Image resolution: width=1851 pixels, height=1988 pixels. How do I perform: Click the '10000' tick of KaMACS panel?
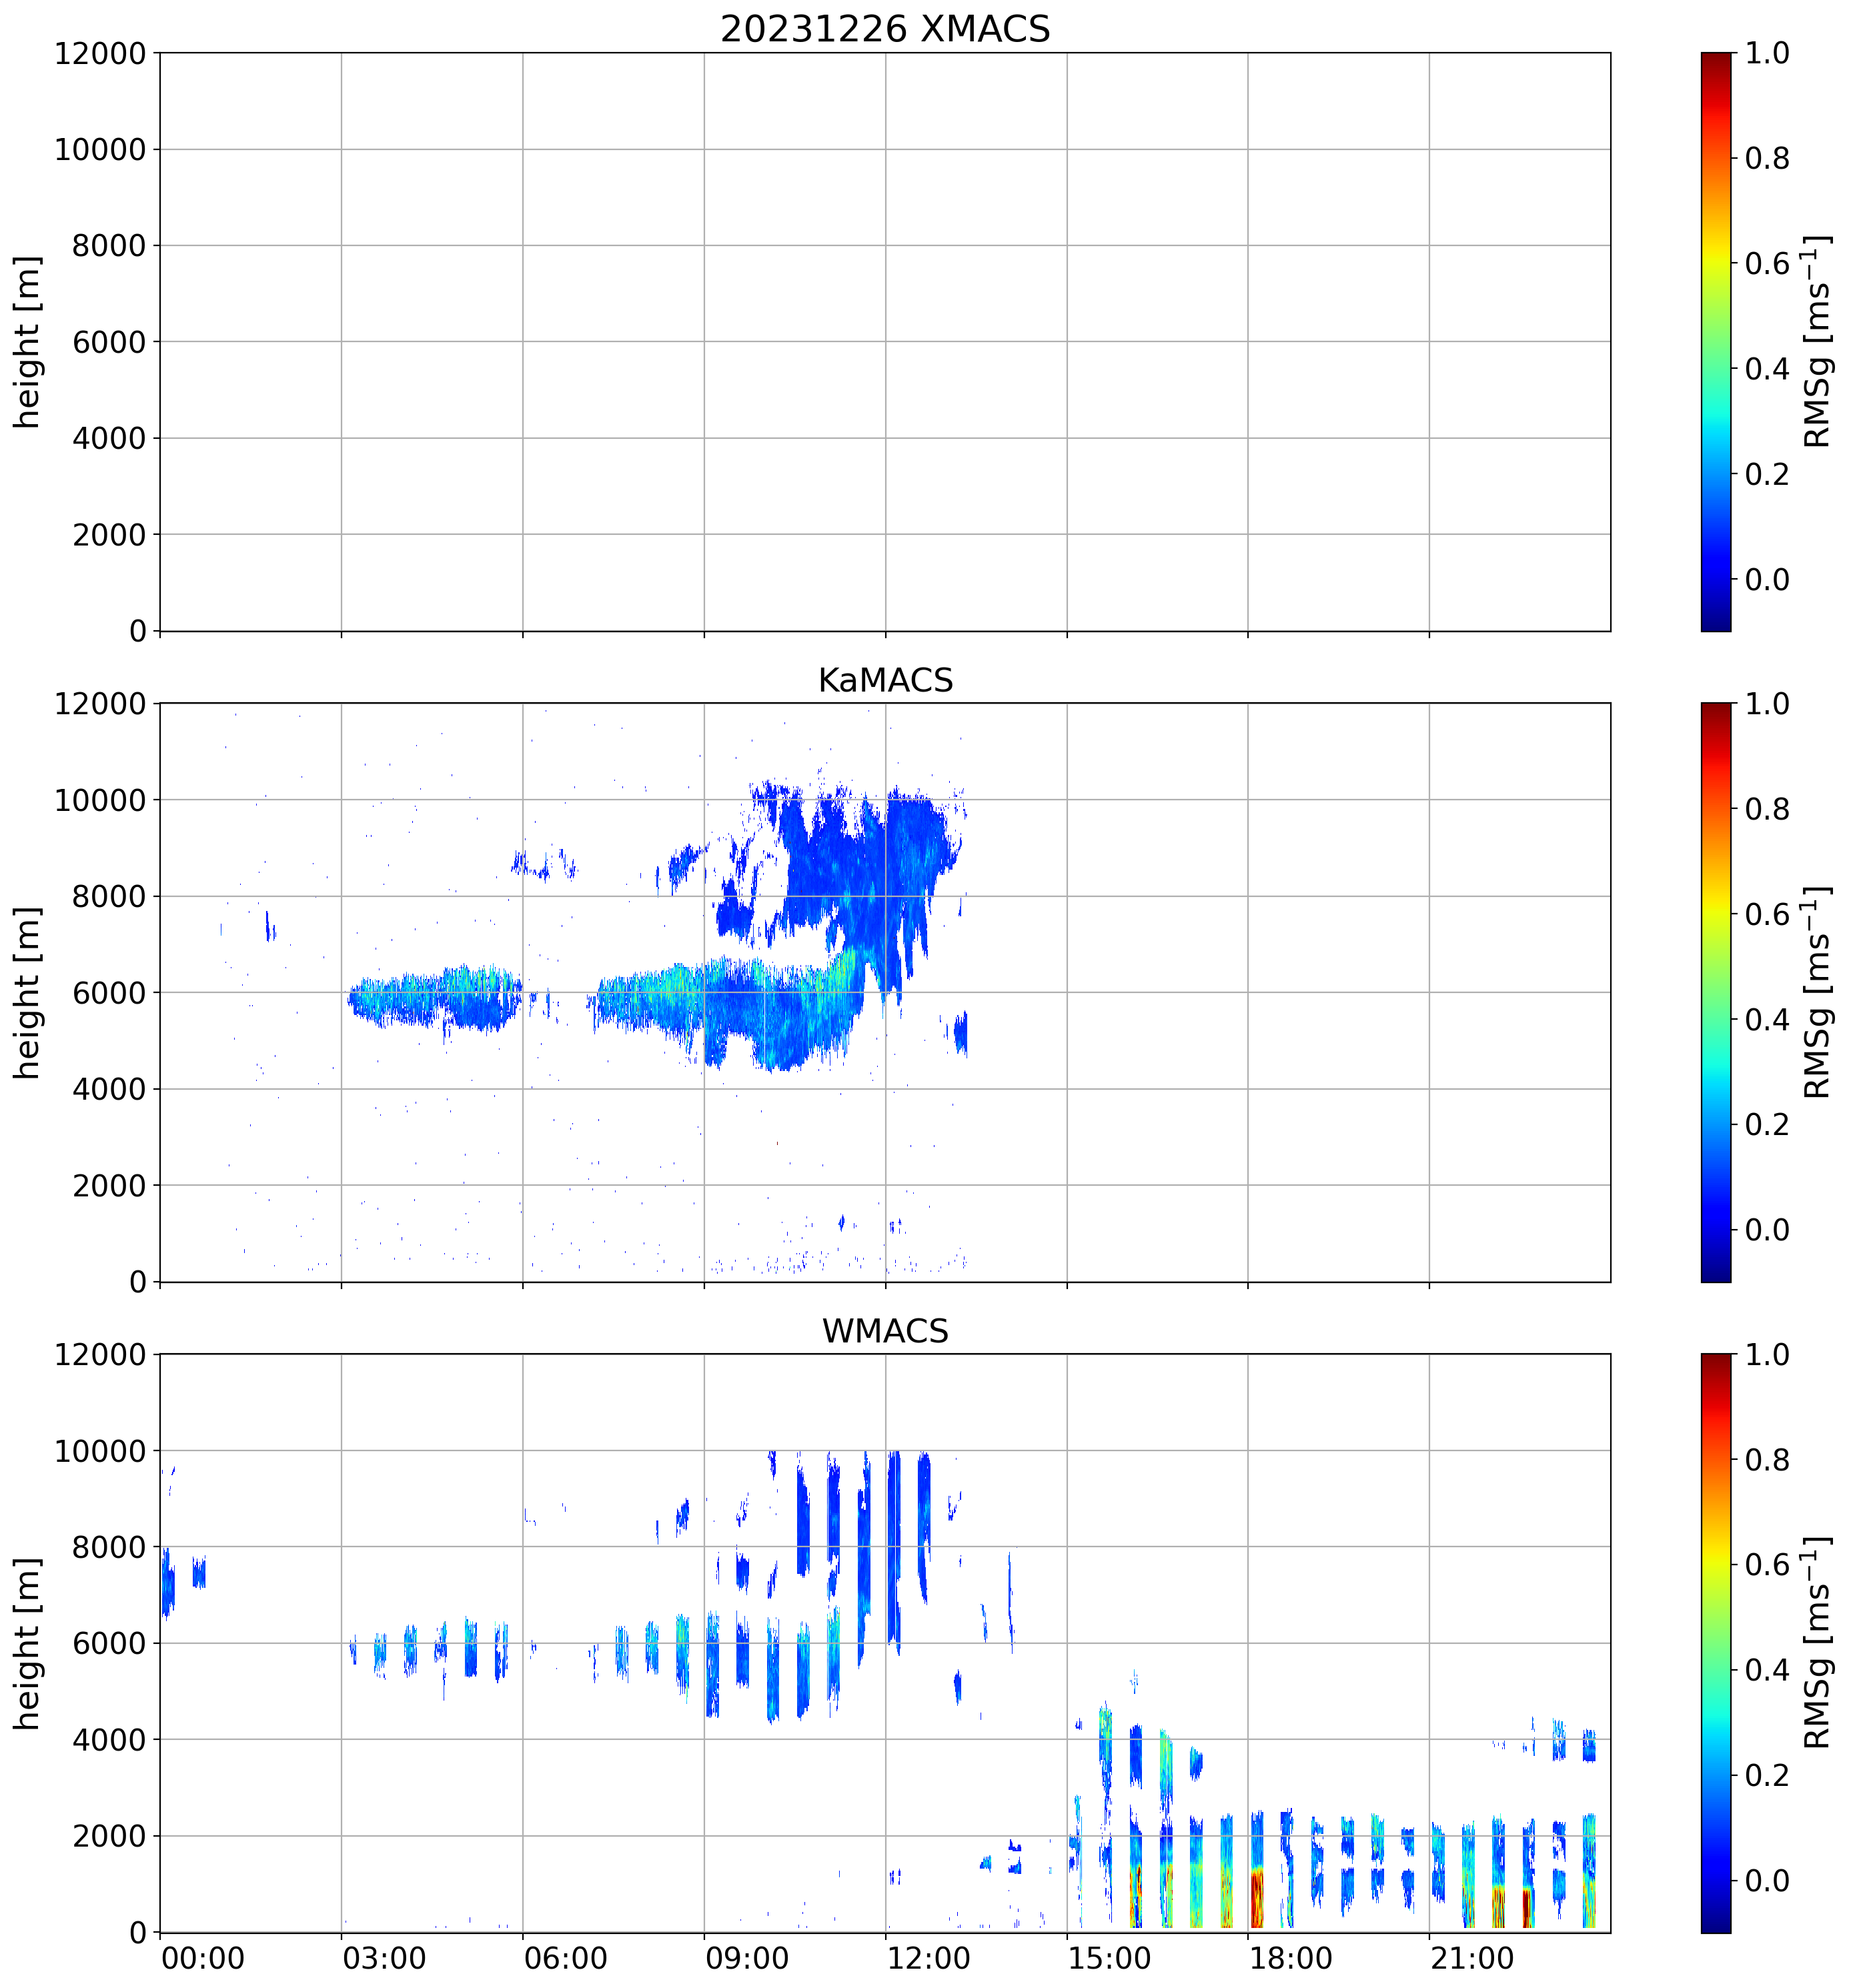(100, 800)
